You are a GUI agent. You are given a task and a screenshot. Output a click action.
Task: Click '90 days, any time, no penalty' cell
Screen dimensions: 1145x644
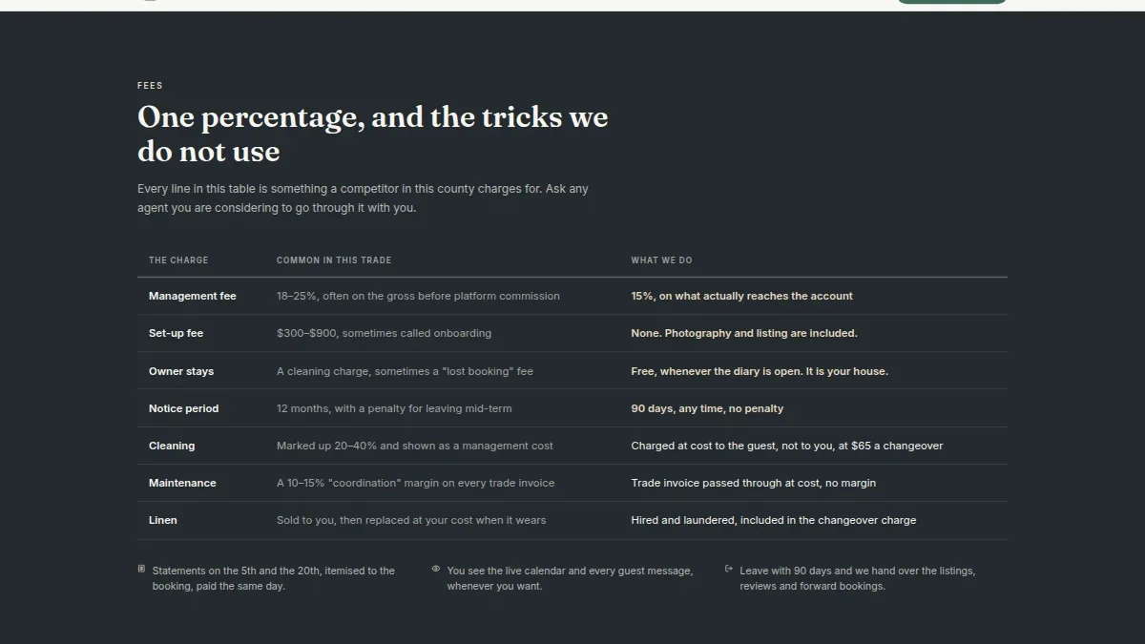click(707, 408)
